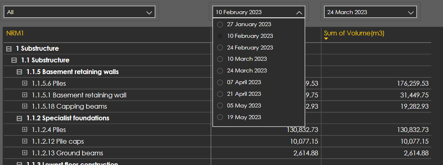Select 24 March 2023 in the open list
The width and height of the screenshot is (443, 165).
tap(220, 71)
